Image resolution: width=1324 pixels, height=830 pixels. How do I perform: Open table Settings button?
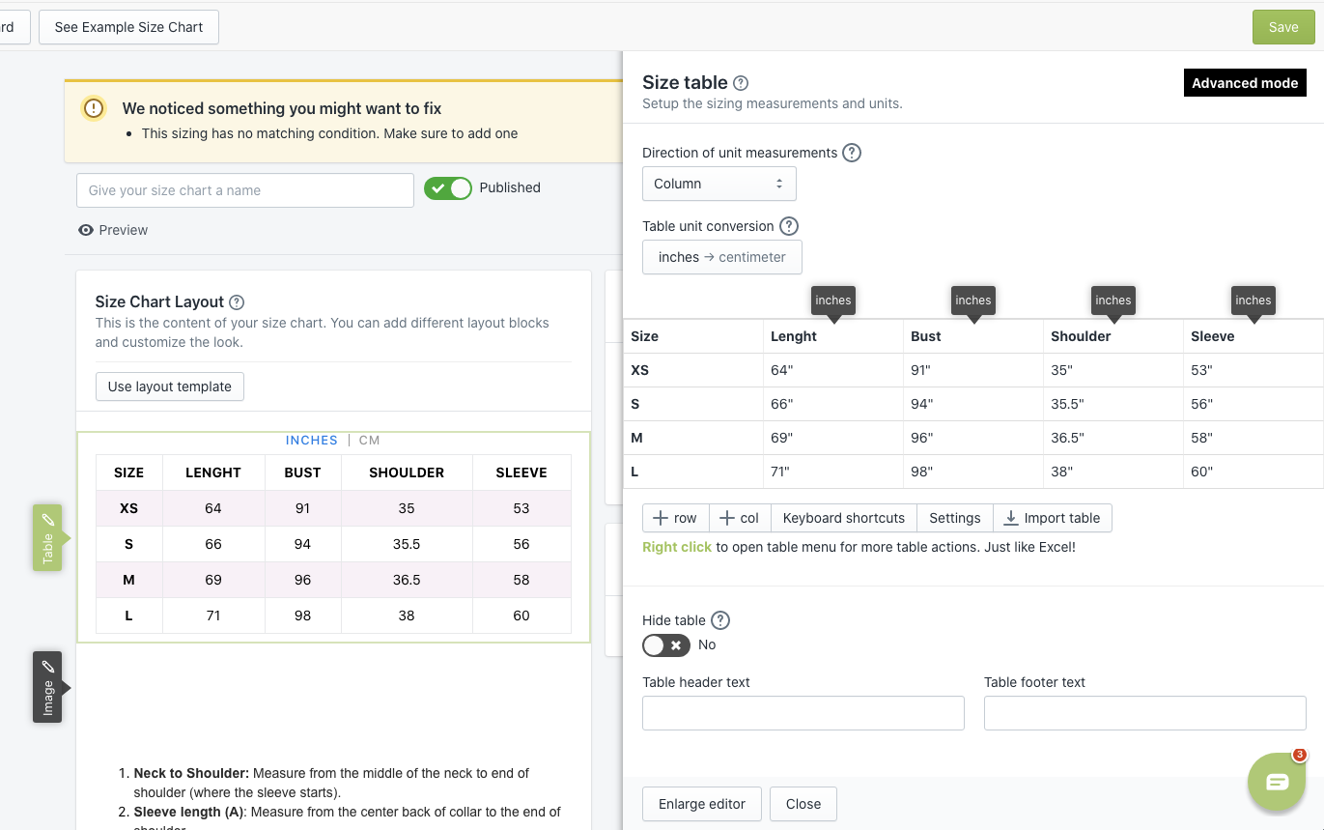(x=955, y=518)
